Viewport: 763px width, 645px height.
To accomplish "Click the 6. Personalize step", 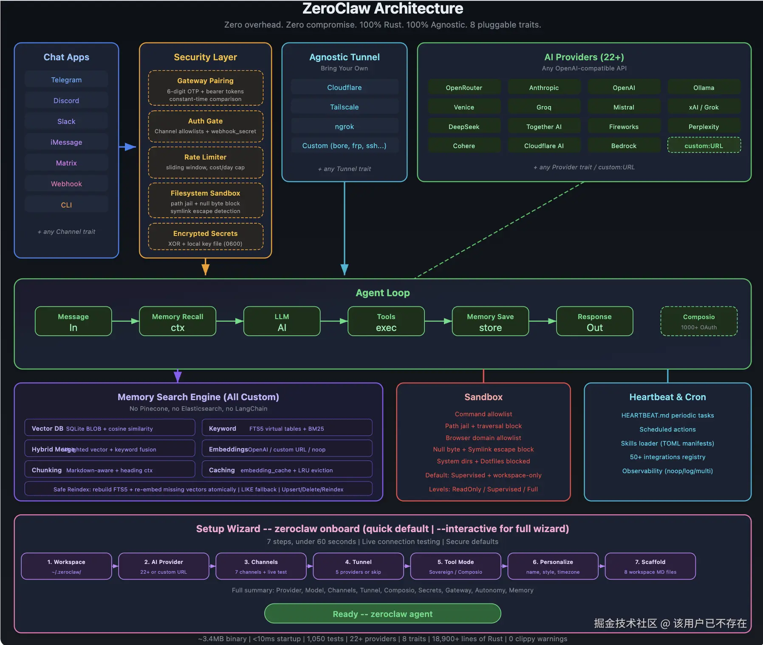I will pyautogui.click(x=553, y=566).
